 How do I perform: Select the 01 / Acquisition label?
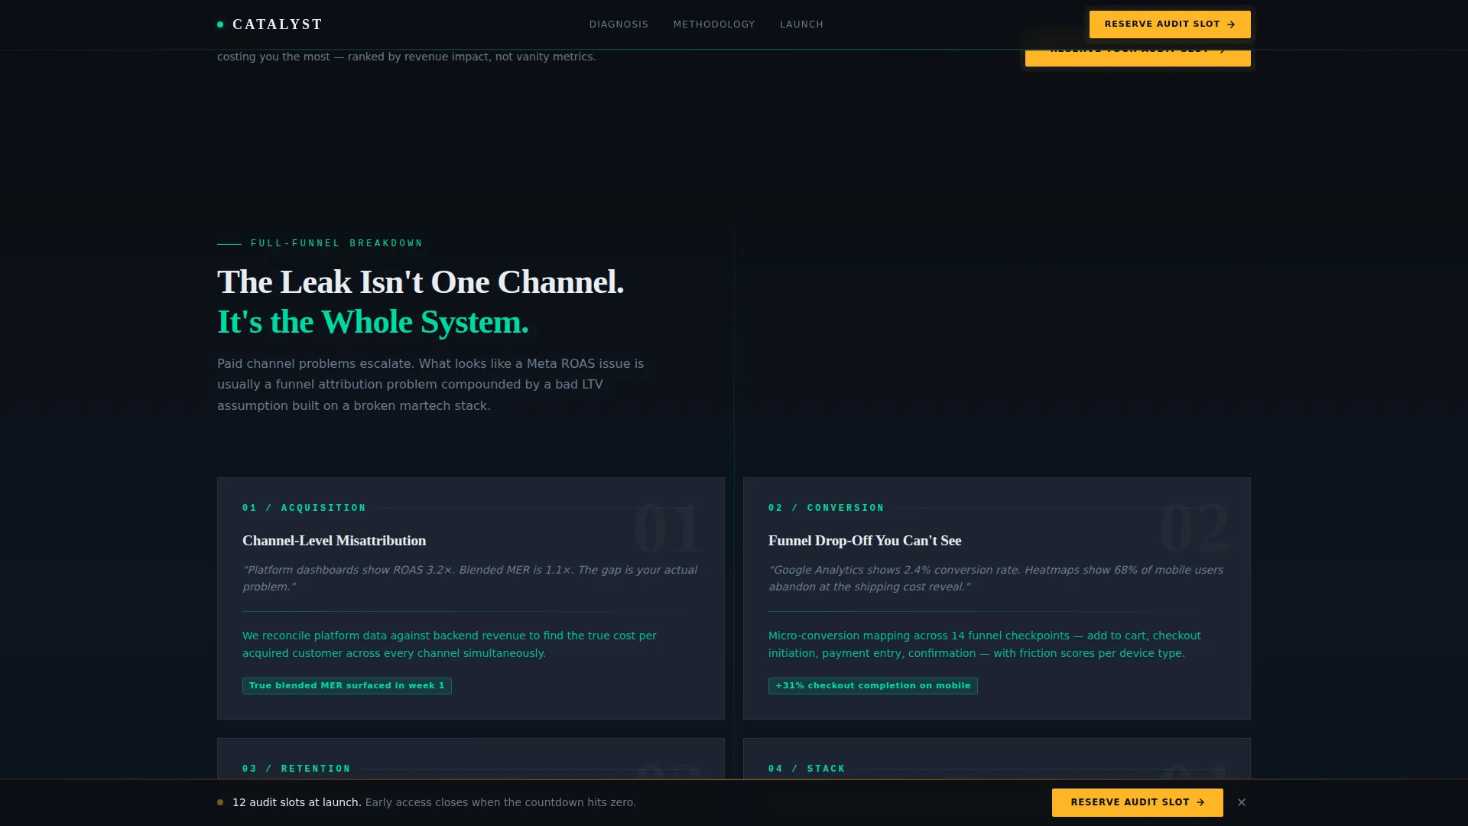pyautogui.click(x=304, y=508)
